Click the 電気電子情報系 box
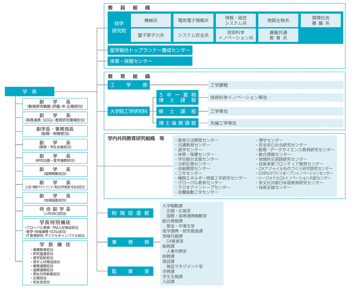Screen dimensions: 352x288 [x=193, y=20]
